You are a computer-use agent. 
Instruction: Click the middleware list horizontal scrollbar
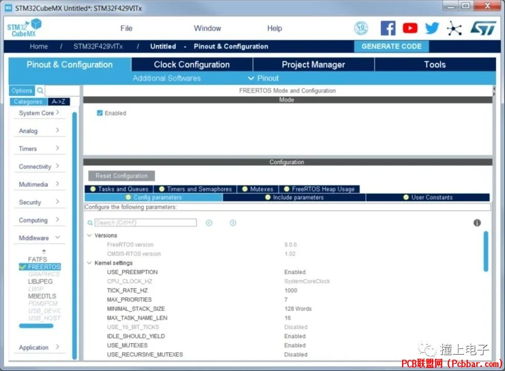point(36,326)
